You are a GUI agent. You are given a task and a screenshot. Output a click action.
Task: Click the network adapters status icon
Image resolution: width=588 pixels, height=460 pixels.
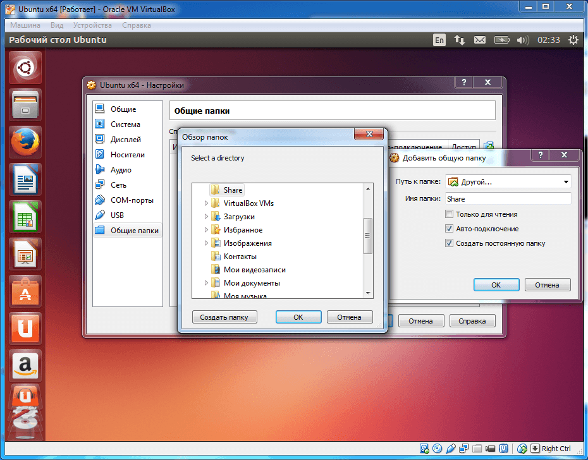click(464, 449)
